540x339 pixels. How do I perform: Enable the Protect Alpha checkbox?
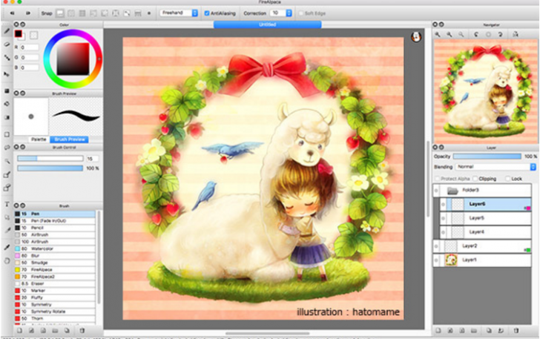(437, 179)
